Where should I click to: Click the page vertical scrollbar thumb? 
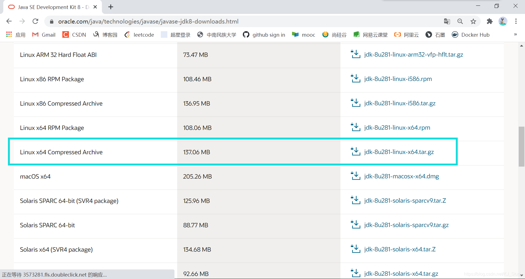click(x=521, y=146)
